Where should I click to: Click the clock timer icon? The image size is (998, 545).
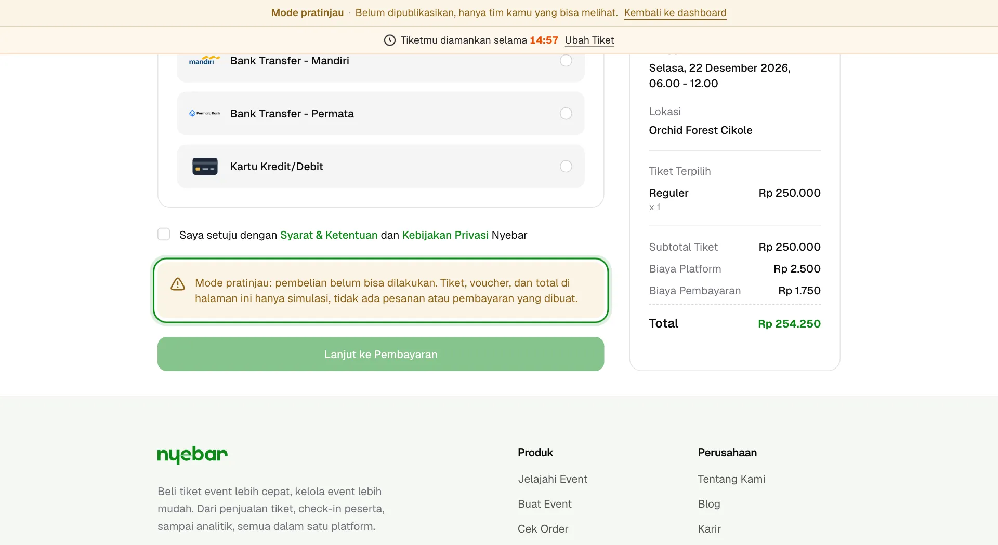coord(390,40)
